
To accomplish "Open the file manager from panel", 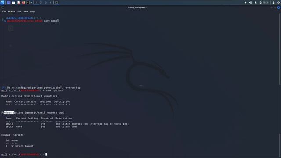I will (14, 3).
